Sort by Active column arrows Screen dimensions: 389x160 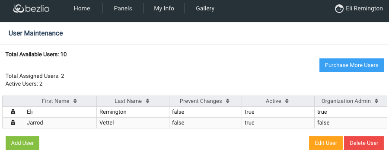[x=287, y=101]
